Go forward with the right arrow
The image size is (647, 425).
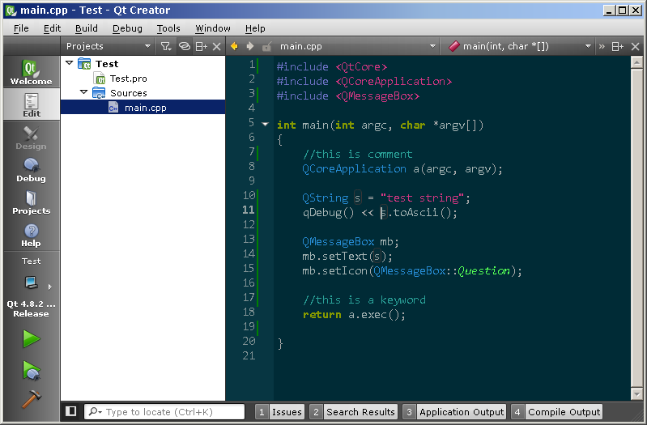pos(250,46)
